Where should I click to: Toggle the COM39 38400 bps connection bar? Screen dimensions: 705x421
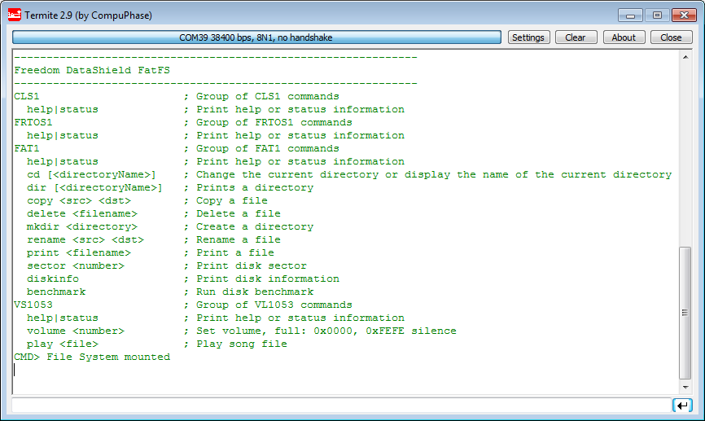click(256, 37)
